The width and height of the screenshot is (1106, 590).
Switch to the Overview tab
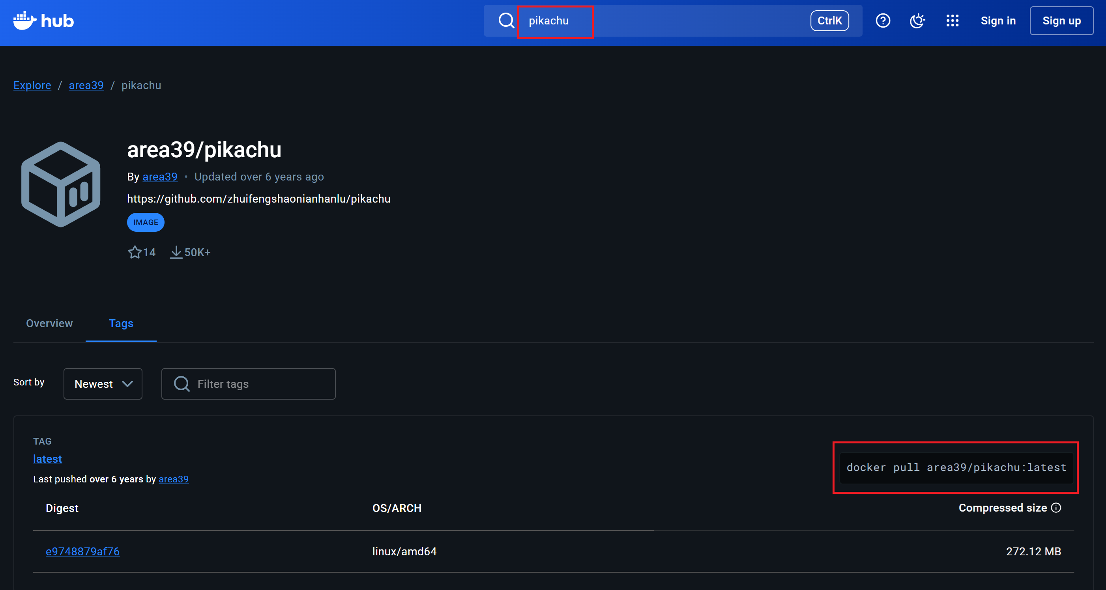coord(49,323)
